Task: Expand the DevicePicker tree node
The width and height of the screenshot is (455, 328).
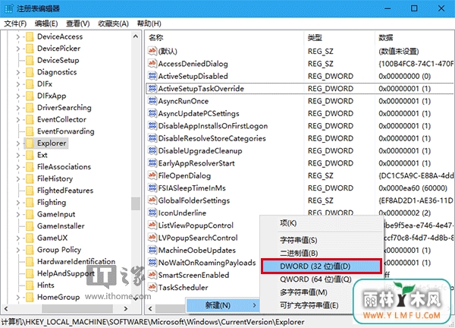Action: tap(18, 49)
